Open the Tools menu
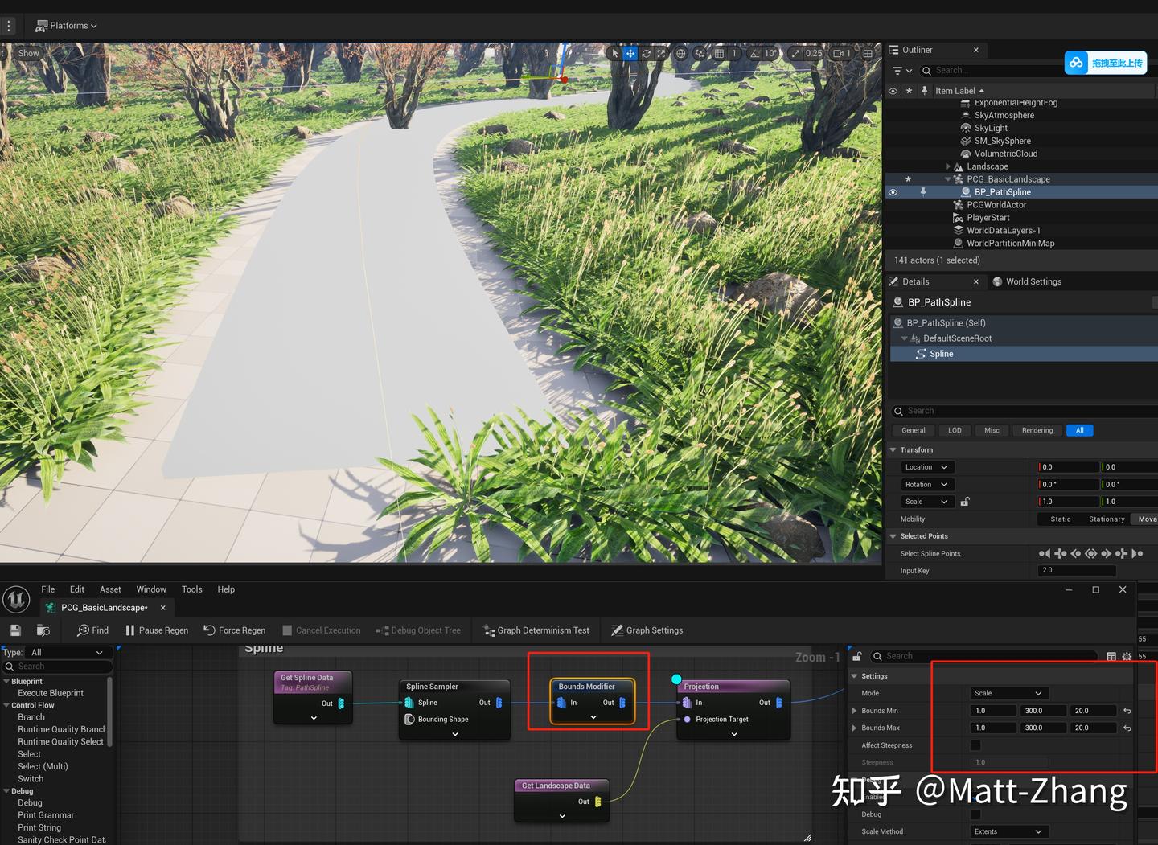Screen dimensions: 1158x845 [191, 589]
